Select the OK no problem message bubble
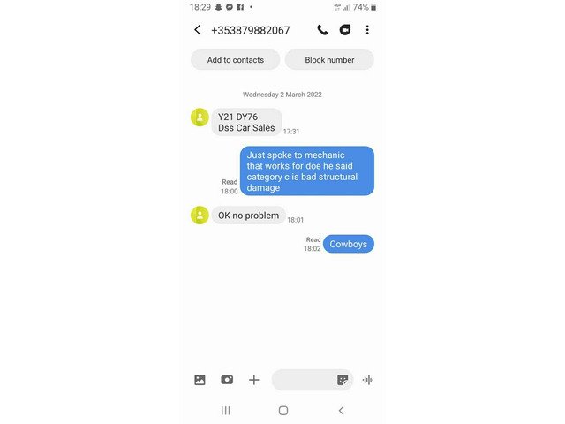The height and width of the screenshot is (424, 565). [248, 216]
